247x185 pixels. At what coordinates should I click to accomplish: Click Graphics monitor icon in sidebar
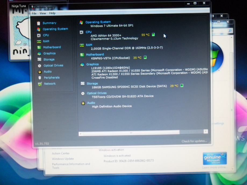[39, 54]
